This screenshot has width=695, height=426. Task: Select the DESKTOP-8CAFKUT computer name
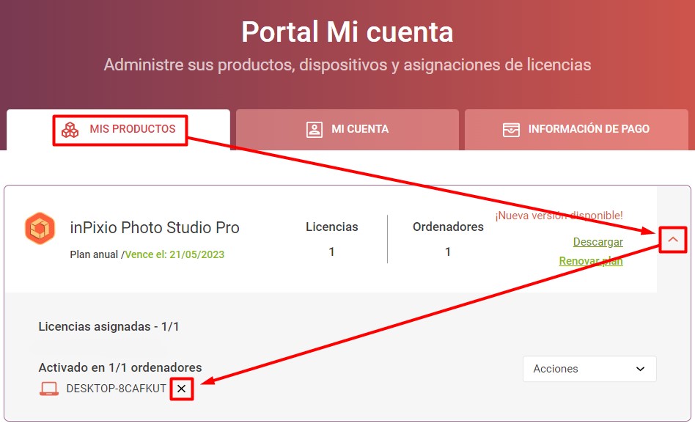click(116, 389)
